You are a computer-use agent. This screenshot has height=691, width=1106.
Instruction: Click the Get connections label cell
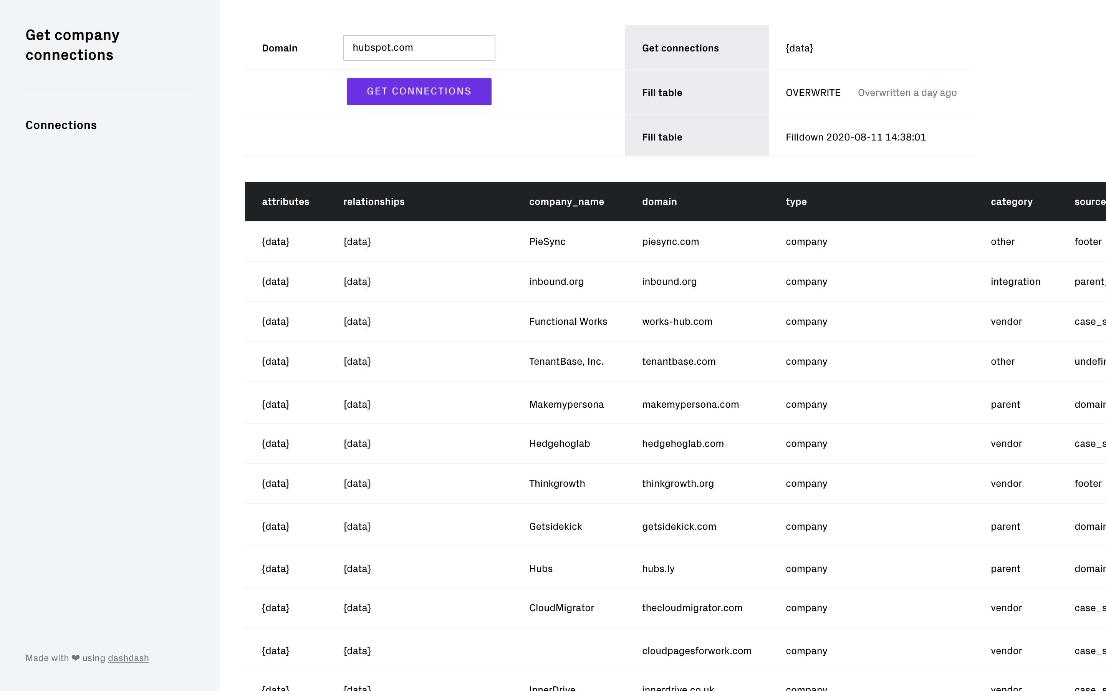[x=697, y=48]
